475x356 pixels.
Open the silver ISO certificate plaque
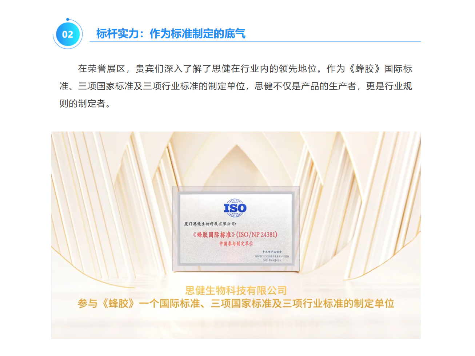[236, 229]
